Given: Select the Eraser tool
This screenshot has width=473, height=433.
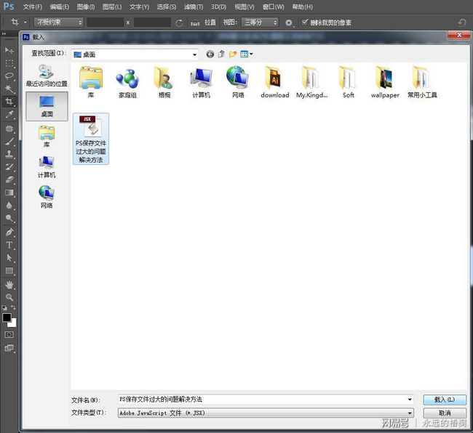Looking at the screenshot, I should pos(9,179).
